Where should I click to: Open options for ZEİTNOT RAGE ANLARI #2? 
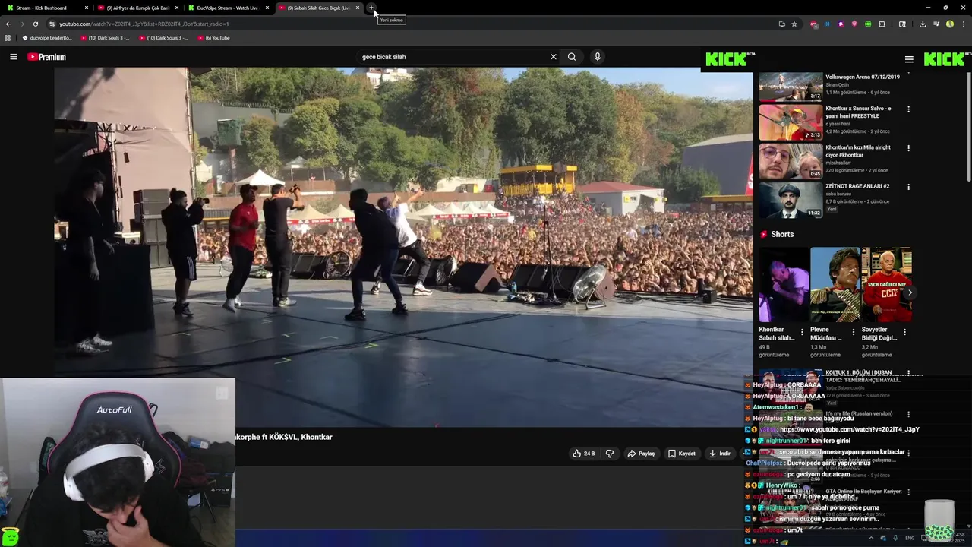click(908, 187)
